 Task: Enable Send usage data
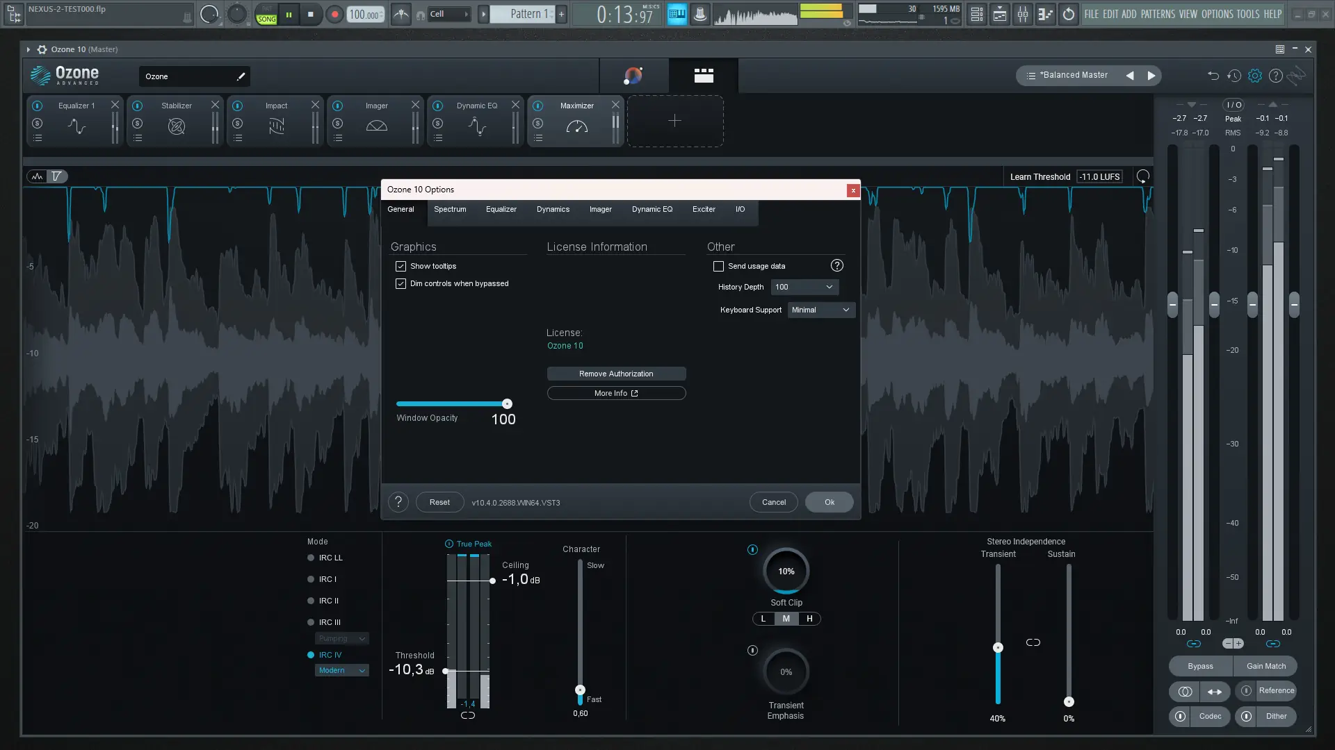tap(718, 266)
